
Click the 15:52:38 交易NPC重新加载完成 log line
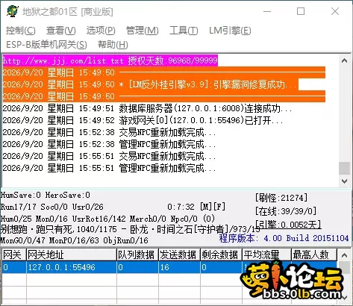coord(109,132)
